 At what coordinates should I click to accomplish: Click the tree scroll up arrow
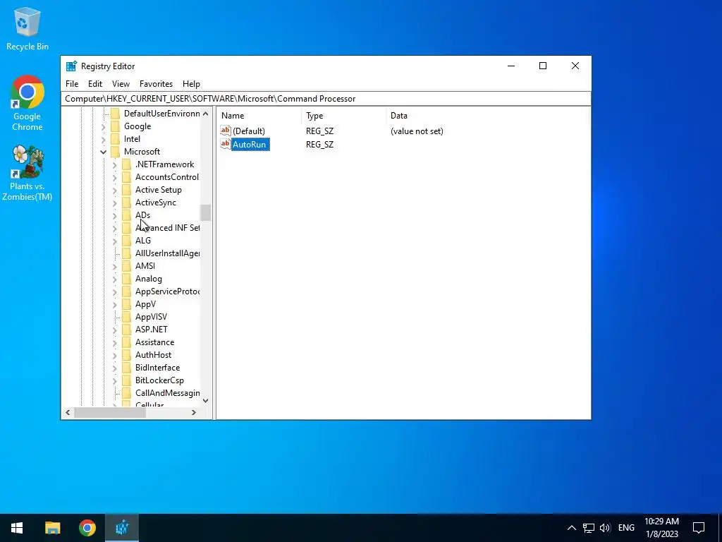pyautogui.click(x=205, y=114)
